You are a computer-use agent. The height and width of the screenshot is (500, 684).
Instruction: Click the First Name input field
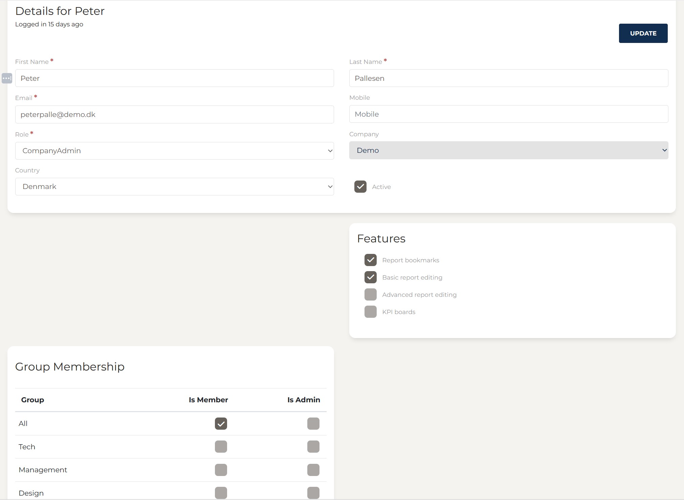(174, 78)
